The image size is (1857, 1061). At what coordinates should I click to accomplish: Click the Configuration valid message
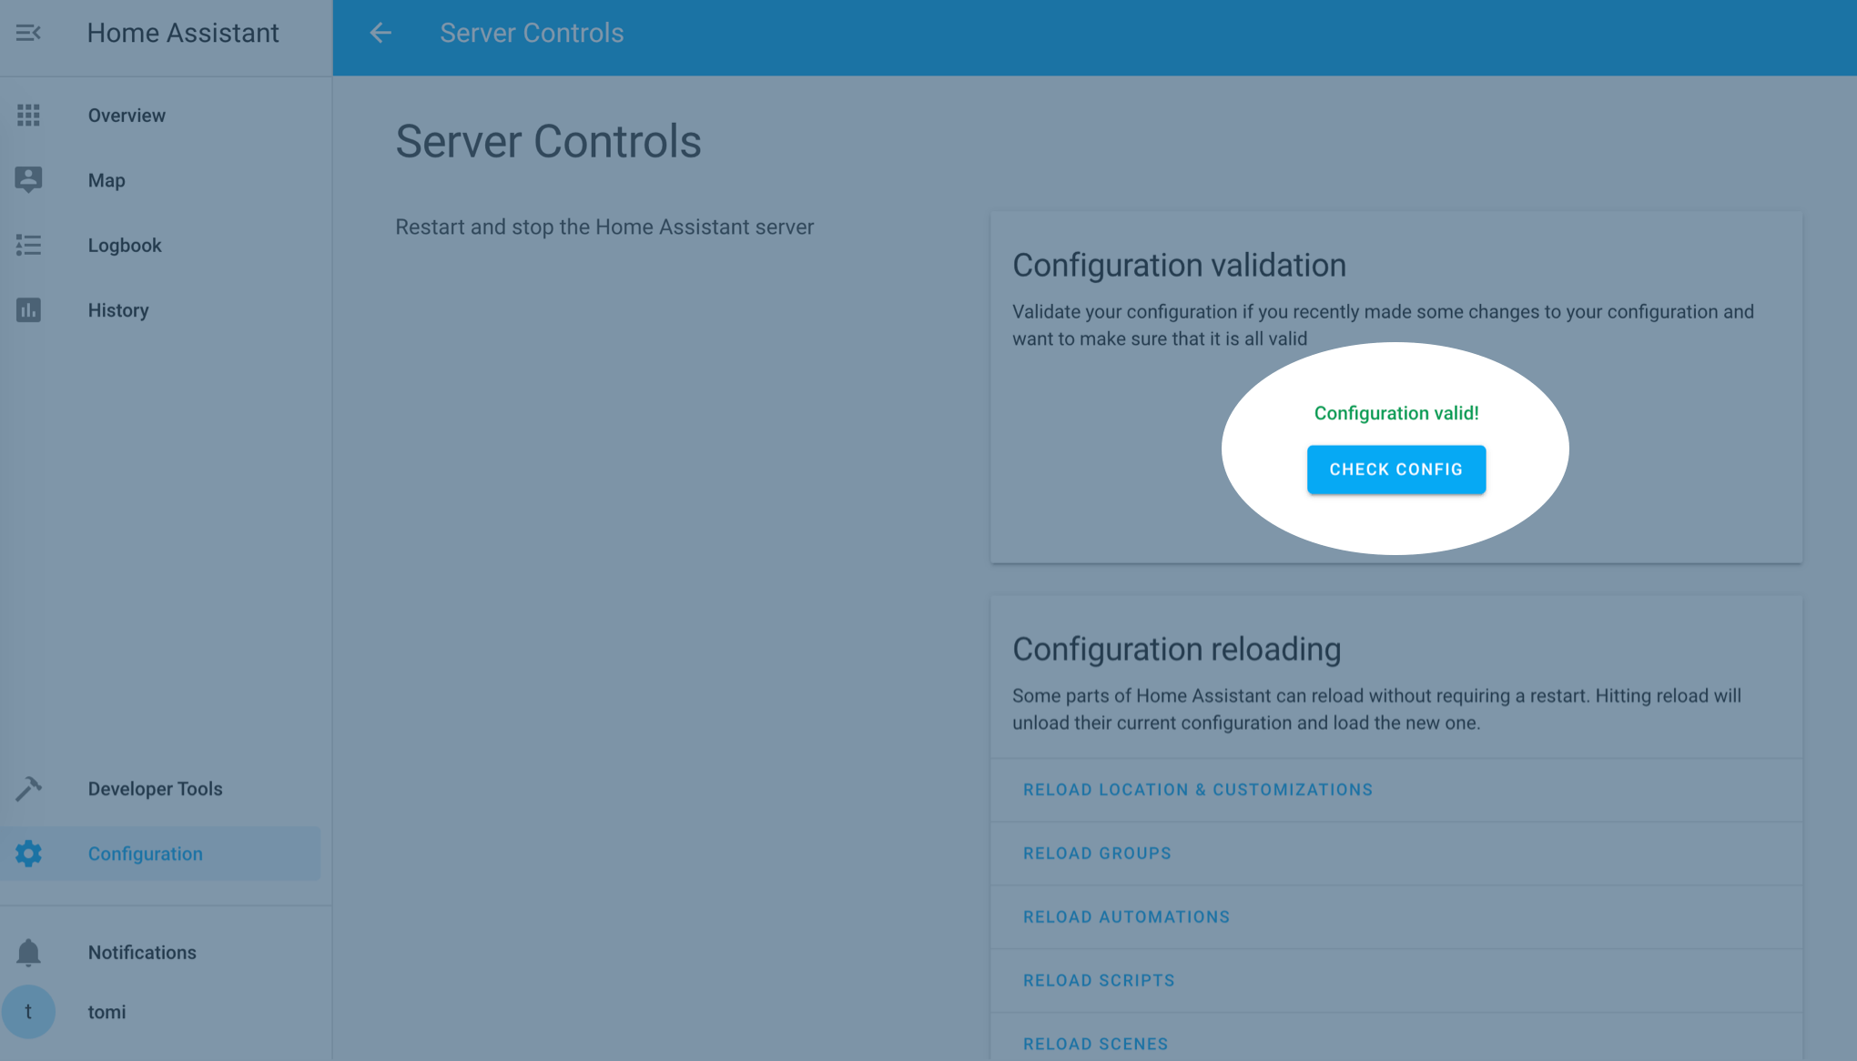[x=1396, y=412]
